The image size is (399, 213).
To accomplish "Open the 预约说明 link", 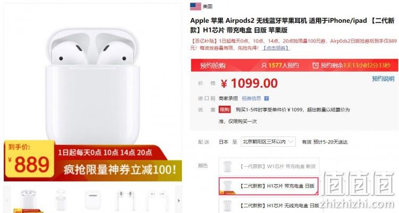I will tap(383, 79).
